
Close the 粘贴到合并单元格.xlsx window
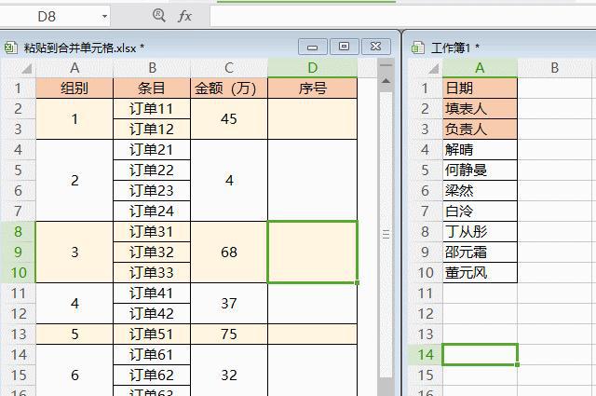click(x=375, y=47)
